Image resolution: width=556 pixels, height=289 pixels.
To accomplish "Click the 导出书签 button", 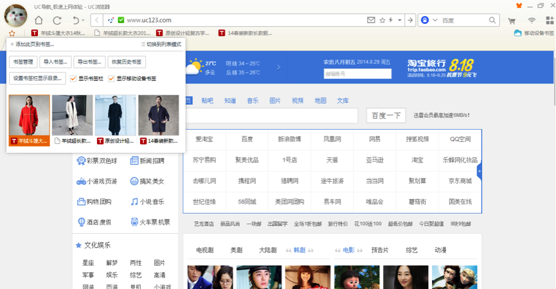I will pyautogui.click(x=89, y=62).
